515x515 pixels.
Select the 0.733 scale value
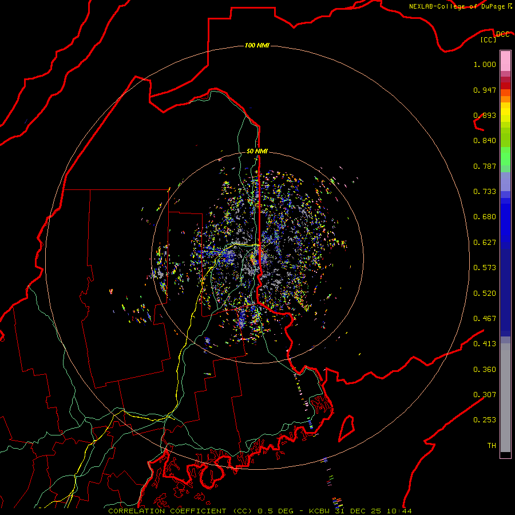(x=485, y=192)
